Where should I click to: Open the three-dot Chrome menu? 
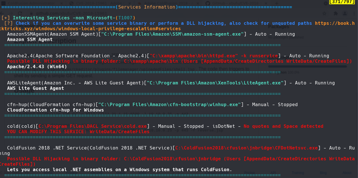pos(354,13)
